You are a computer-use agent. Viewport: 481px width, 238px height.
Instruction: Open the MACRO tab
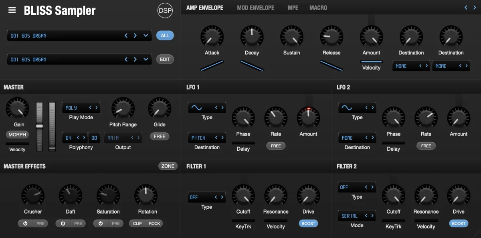tap(318, 8)
